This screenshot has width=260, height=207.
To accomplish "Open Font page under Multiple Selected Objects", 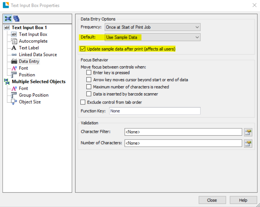I will tap(23, 88).
